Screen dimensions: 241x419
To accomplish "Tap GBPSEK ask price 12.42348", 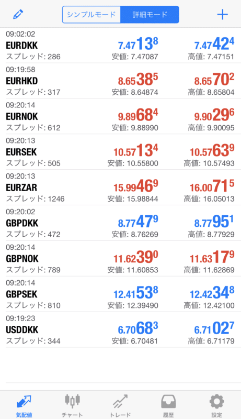I will click(212, 293).
